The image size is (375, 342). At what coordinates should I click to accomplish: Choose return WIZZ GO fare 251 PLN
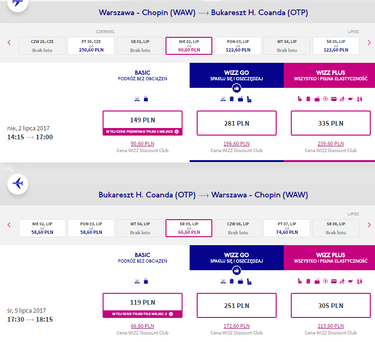coord(236,305)
